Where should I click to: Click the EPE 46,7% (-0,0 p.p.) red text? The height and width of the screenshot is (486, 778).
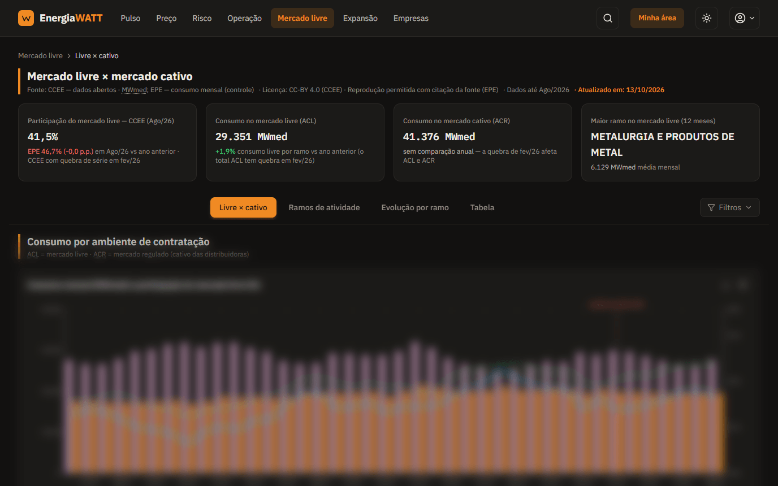click(60, 151)
